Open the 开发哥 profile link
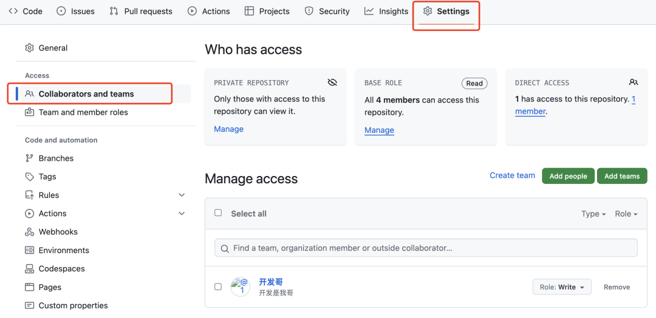 pyautogui.click(x=271, y=282)
